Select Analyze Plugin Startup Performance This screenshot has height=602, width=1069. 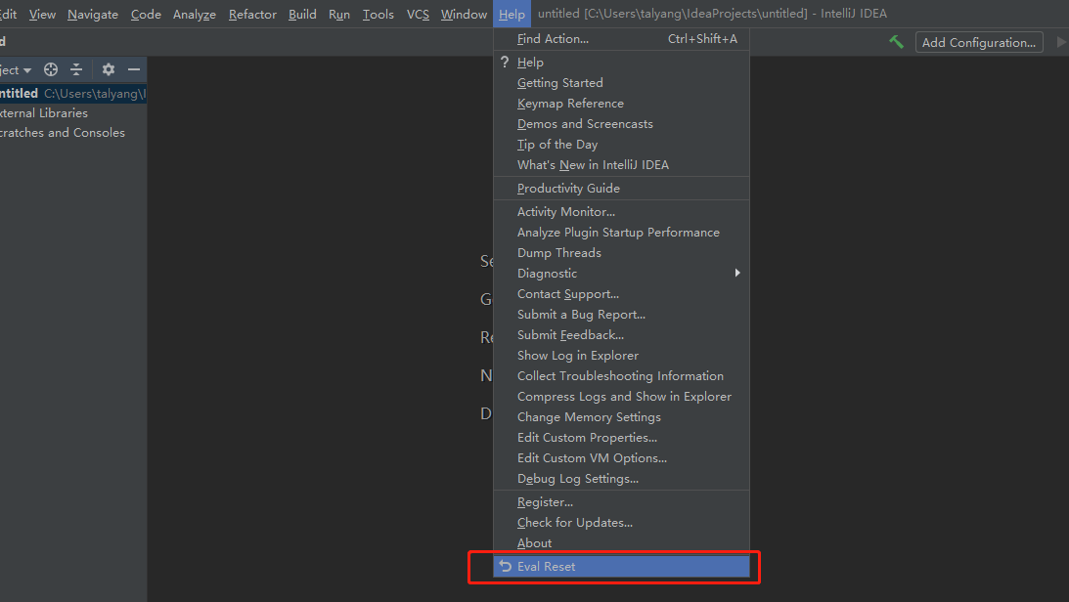coord(621,233)
